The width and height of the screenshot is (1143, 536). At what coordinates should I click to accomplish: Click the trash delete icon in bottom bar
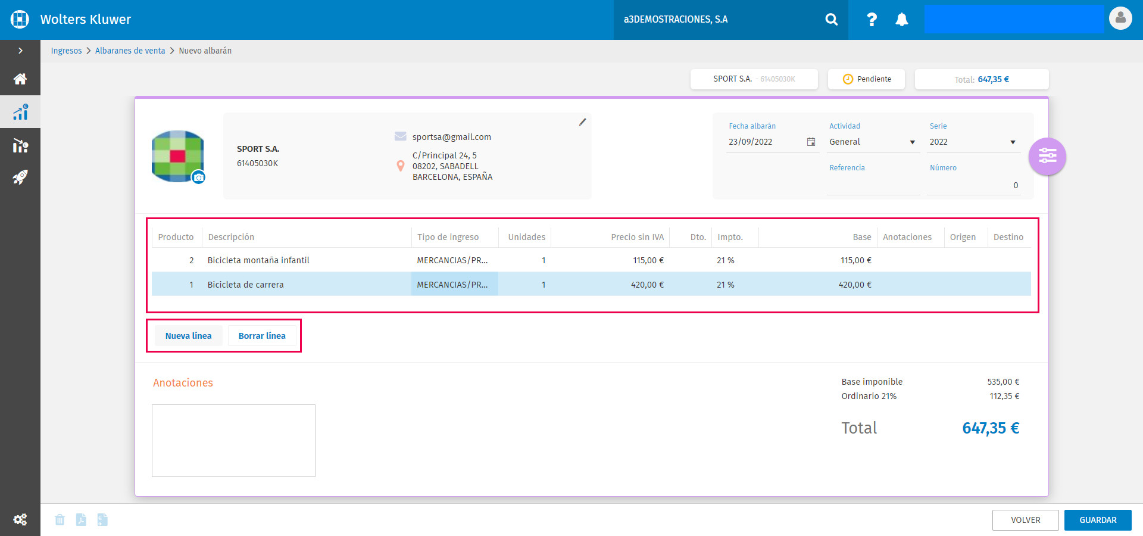click(60, 520)
